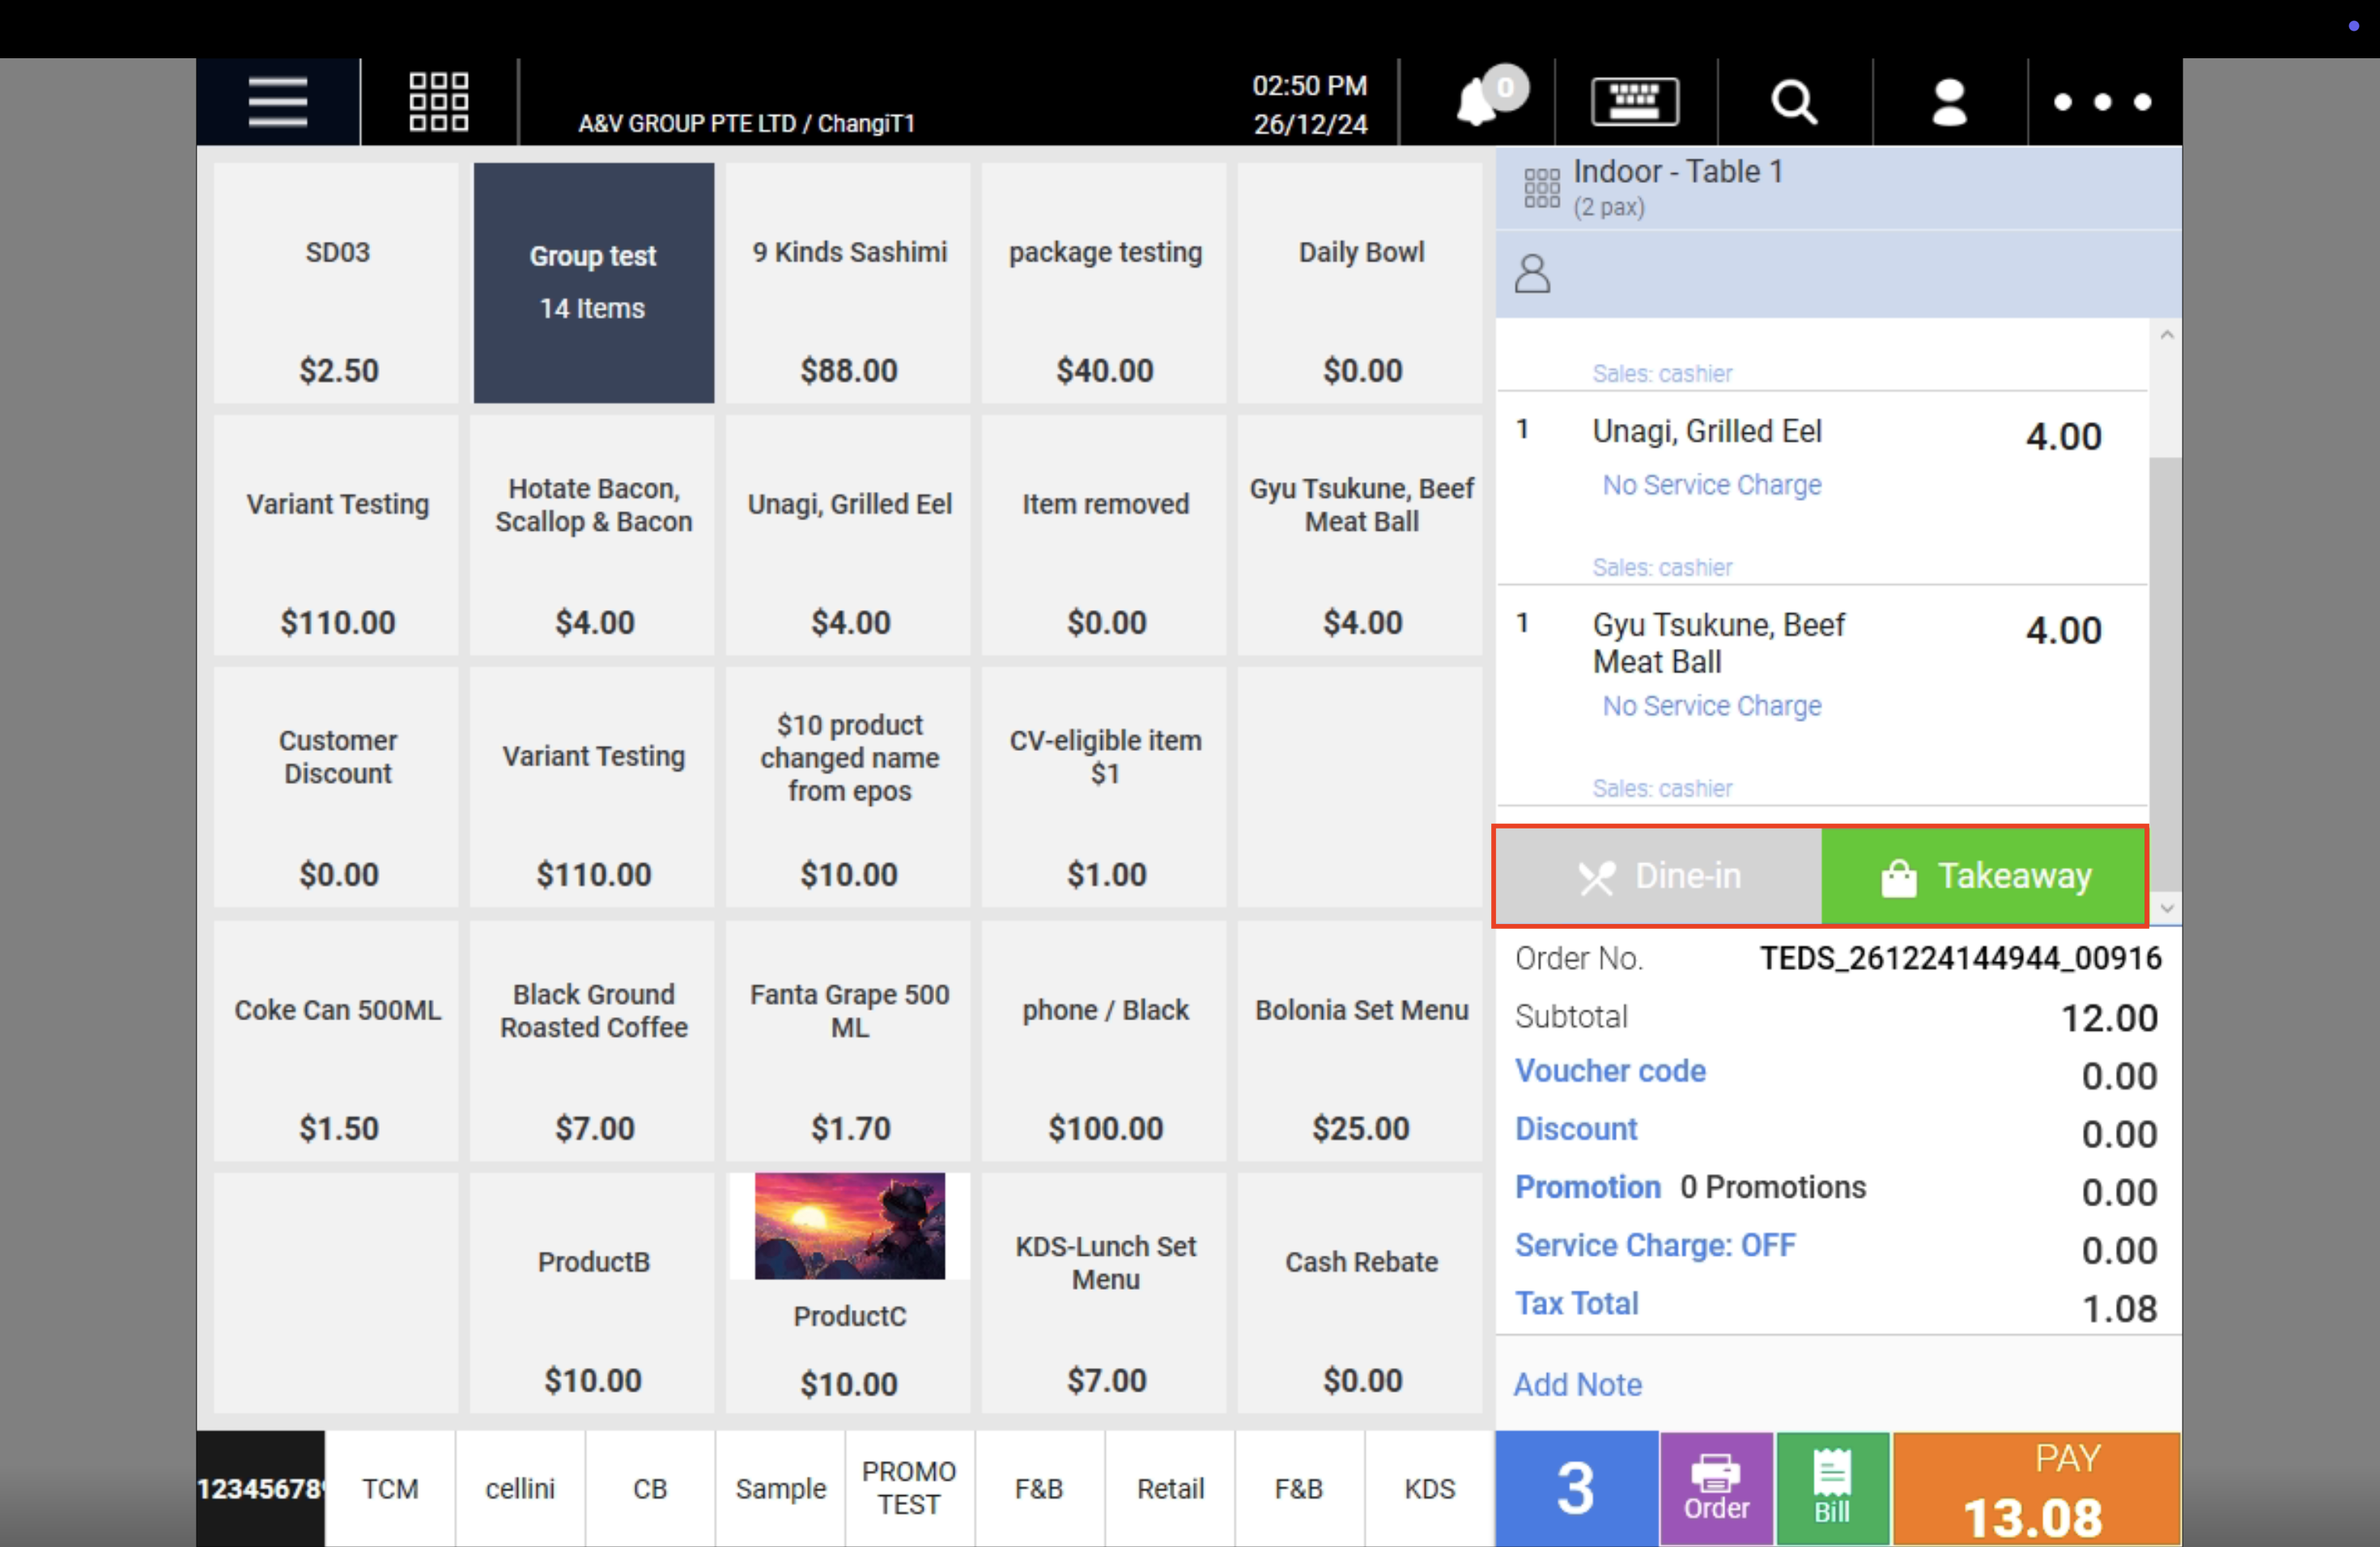Image resolution: width=2380 pixels, height=1547 pixels.
Task: Switch to the Retail category tab
Action: [1170, 1488]
